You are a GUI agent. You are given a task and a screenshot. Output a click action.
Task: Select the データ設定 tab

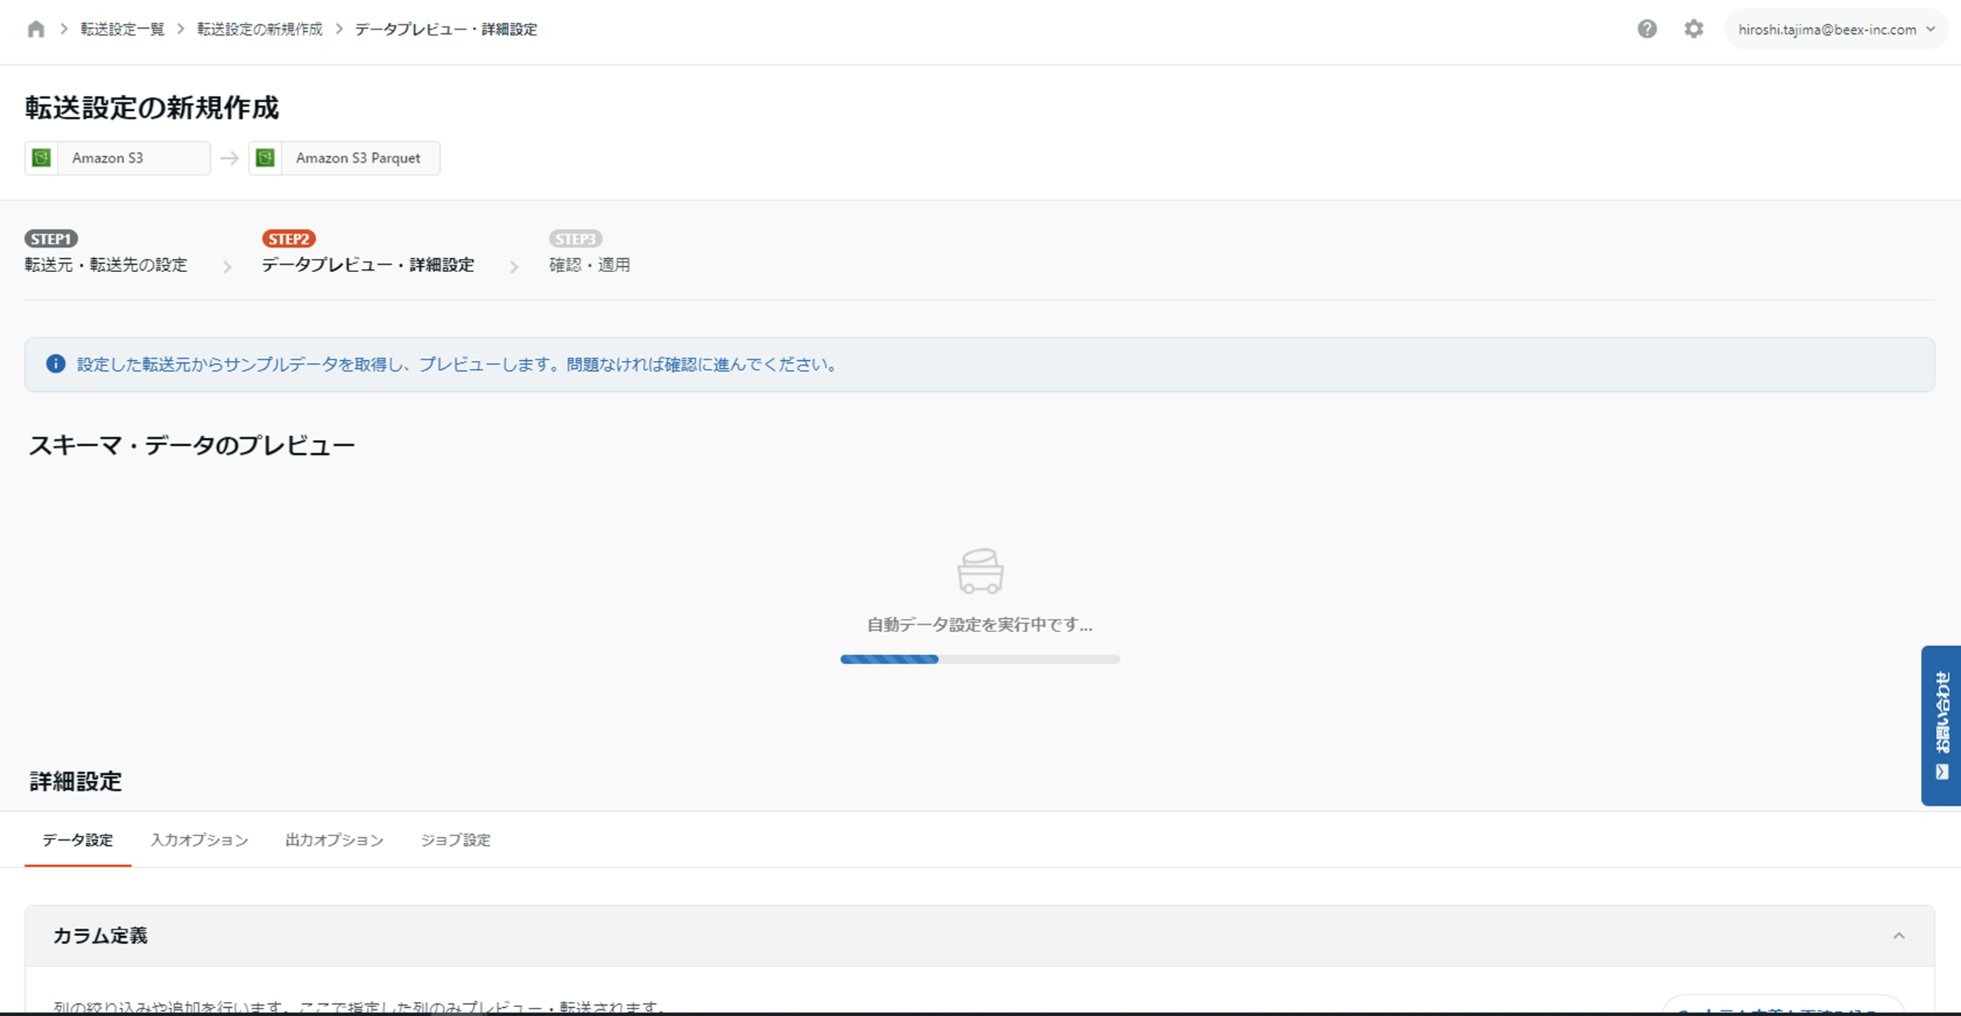[78, 840]
